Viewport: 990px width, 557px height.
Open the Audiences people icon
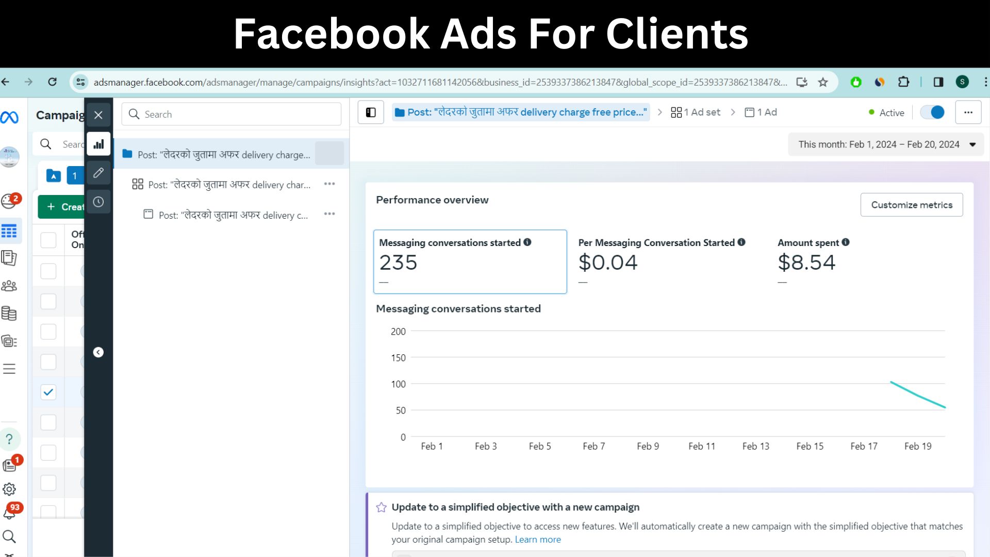tap(9, 286)
